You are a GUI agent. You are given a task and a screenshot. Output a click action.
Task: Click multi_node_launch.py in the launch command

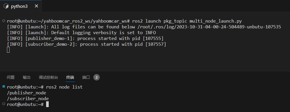pyautogui.click(x=216, y=21)
